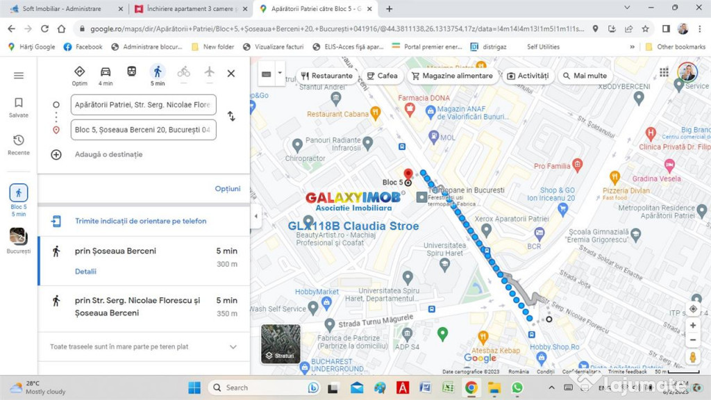The image size is (711, 400).
Task: Open the Recente history panel
Action: (x=19, y=145)
